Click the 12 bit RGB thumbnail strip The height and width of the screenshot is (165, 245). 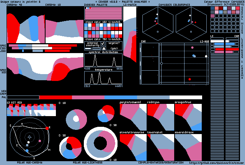(31, 110)
